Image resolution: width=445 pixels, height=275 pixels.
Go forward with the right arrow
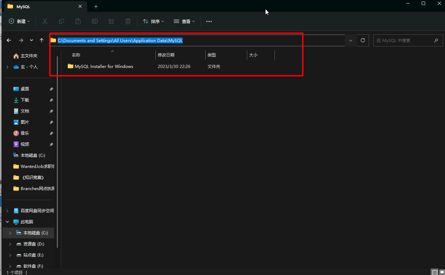pyautogui.click(x=21, y=40)
